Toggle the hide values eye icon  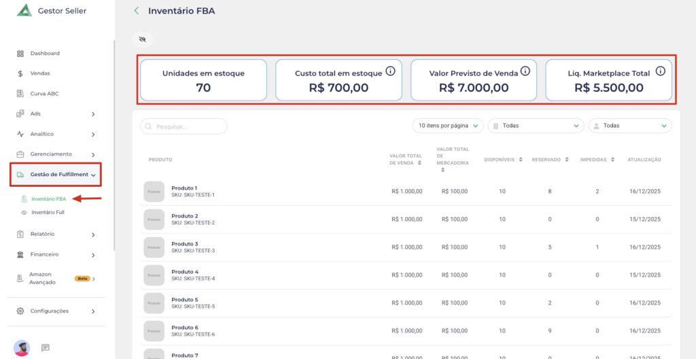tap(142, 39)
